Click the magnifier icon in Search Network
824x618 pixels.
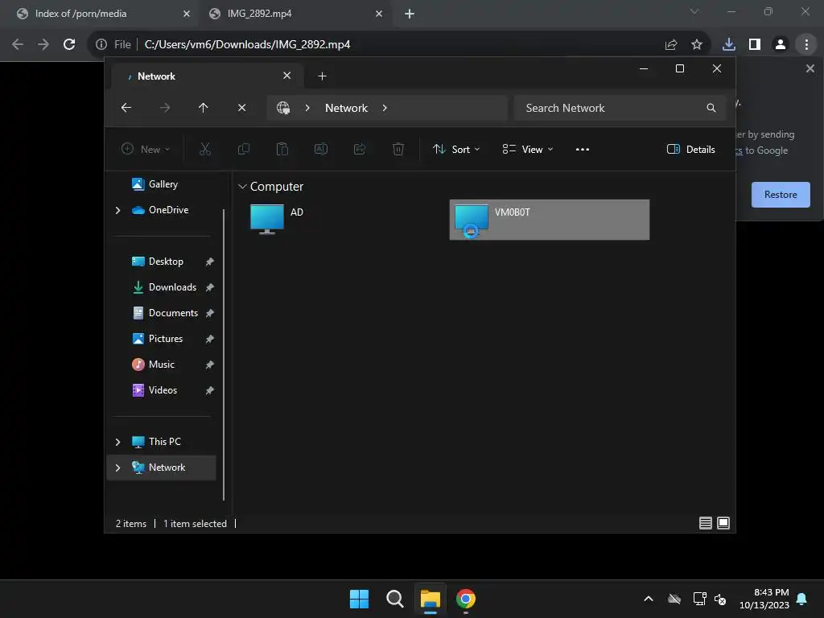pyautogui.click(x=711, y=108)
